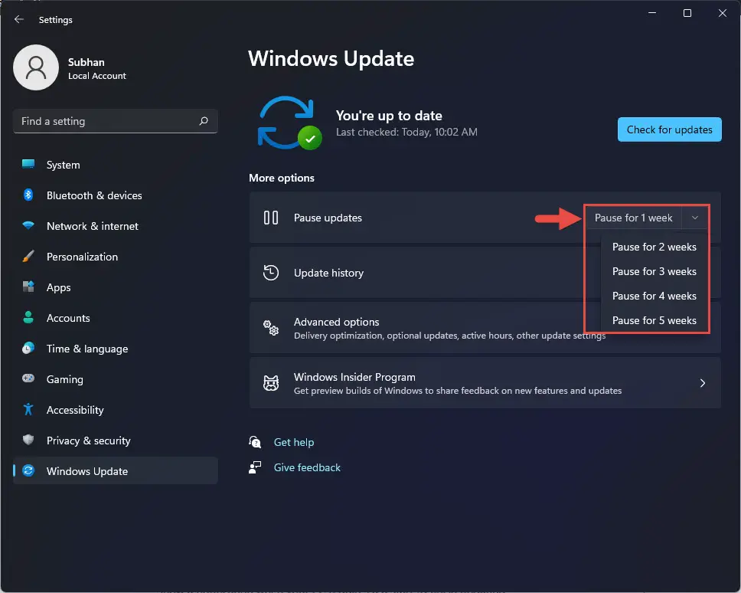Click the Subhan profile avatar
741x593 pixels.
click(x=36, y=67)
